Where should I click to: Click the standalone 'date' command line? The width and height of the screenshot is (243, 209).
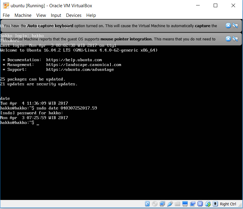tap(5, 98)
